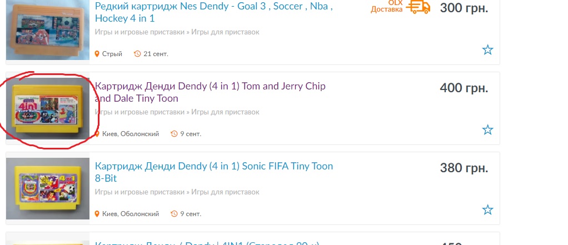Open Tom and Jerry Chip and Dale listing title
The image size is (568, 245).
210,92
